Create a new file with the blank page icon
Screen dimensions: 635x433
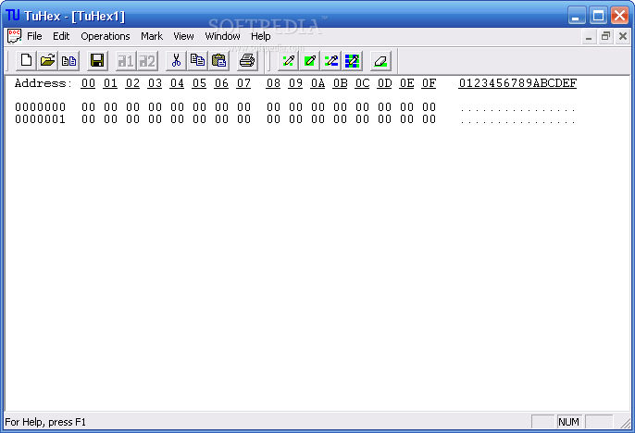click(26, 61)
